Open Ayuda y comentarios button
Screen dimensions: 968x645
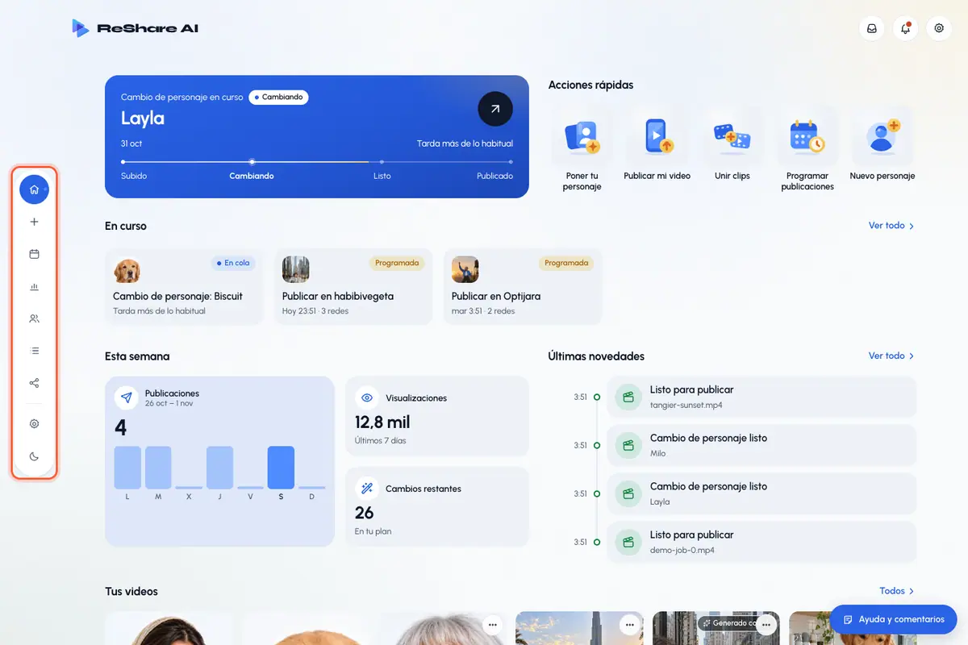tap(893, 619)
